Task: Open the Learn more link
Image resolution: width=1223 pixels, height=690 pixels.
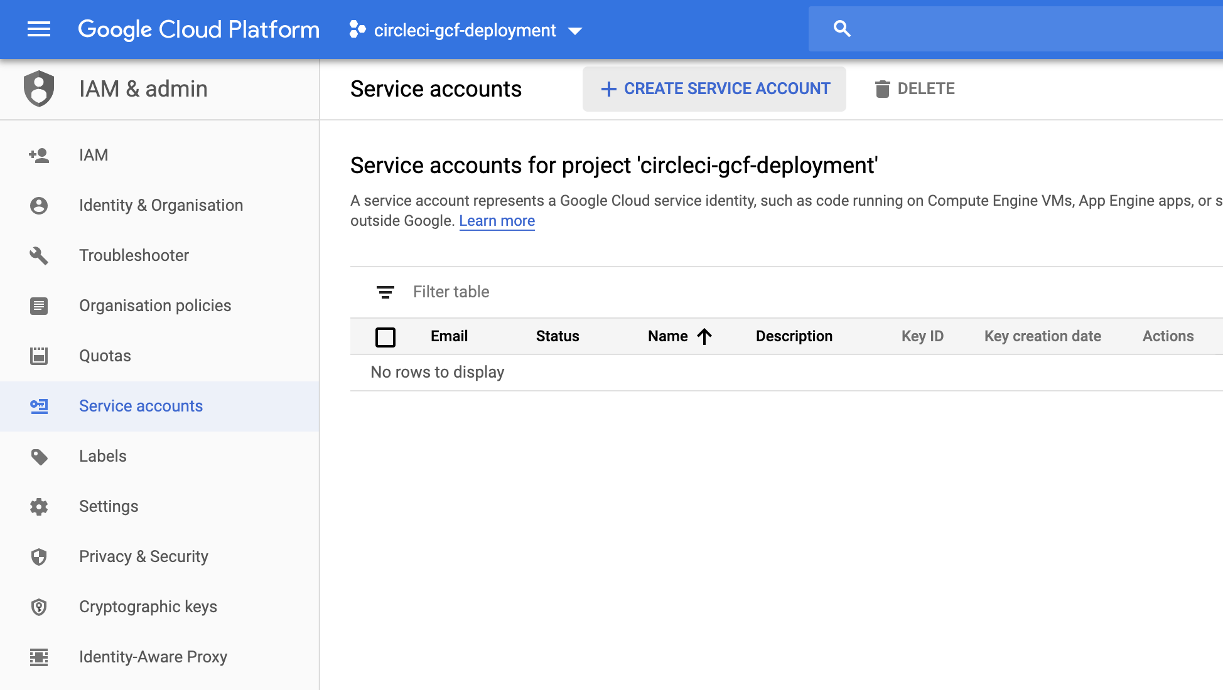Action: (497, 221)
